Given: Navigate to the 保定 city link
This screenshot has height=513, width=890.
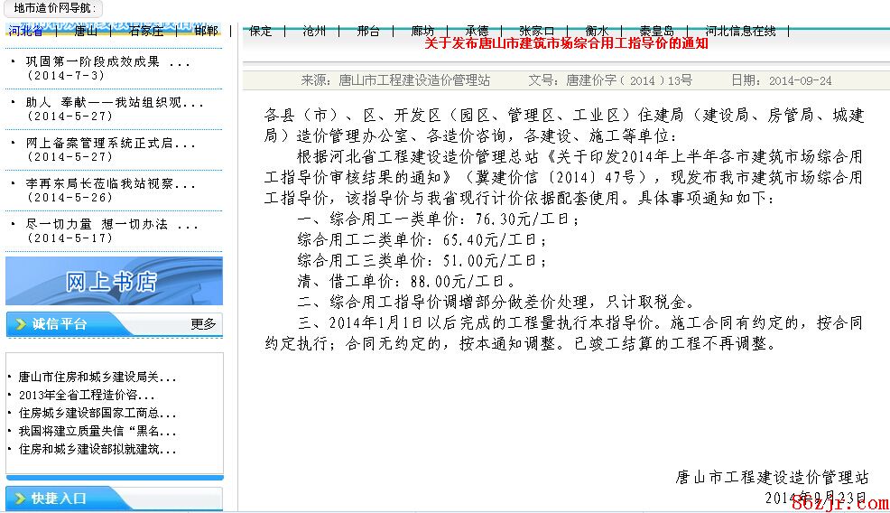Looking at the screenshot, I should tap(260, 31).
